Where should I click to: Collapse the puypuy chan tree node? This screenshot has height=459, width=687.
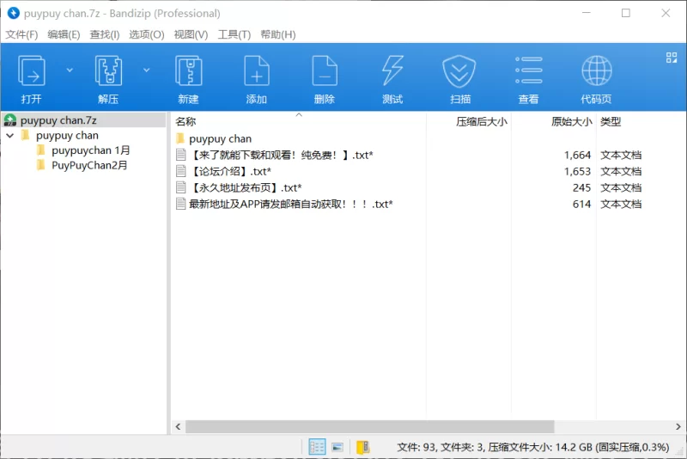tap(10, 136)
